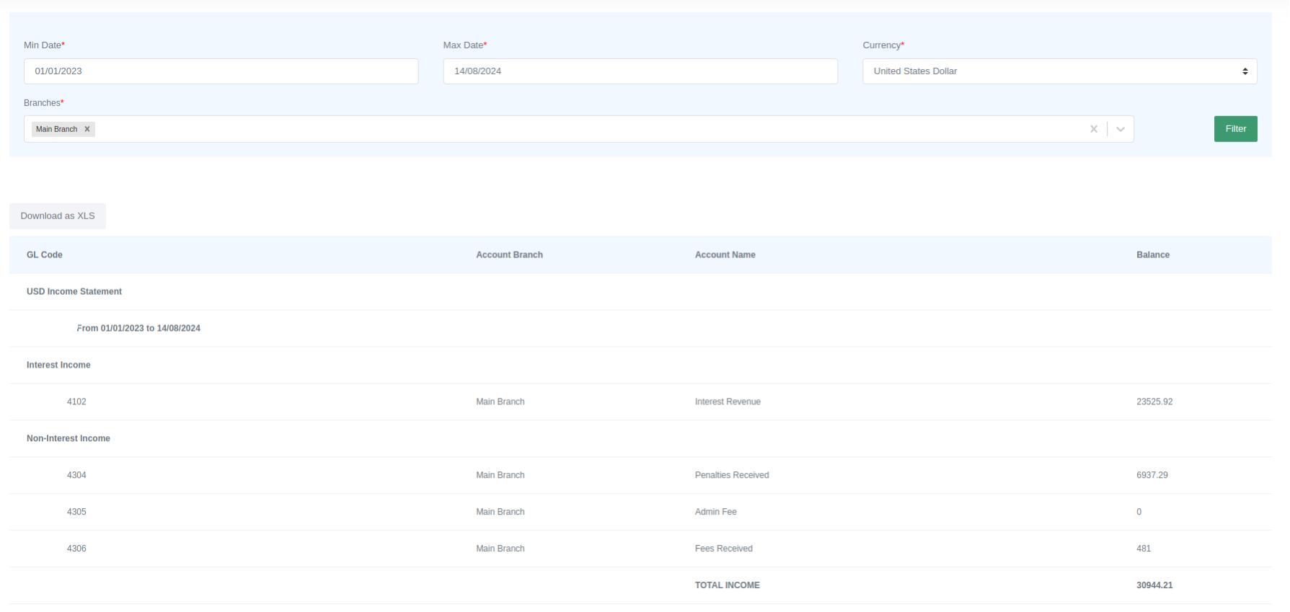Expand the Branches dropdown chevron

pyautogui.click(x=1120, y=129)
